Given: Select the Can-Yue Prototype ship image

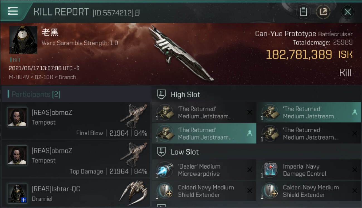Looking at the screenshot, I should 181,53.
